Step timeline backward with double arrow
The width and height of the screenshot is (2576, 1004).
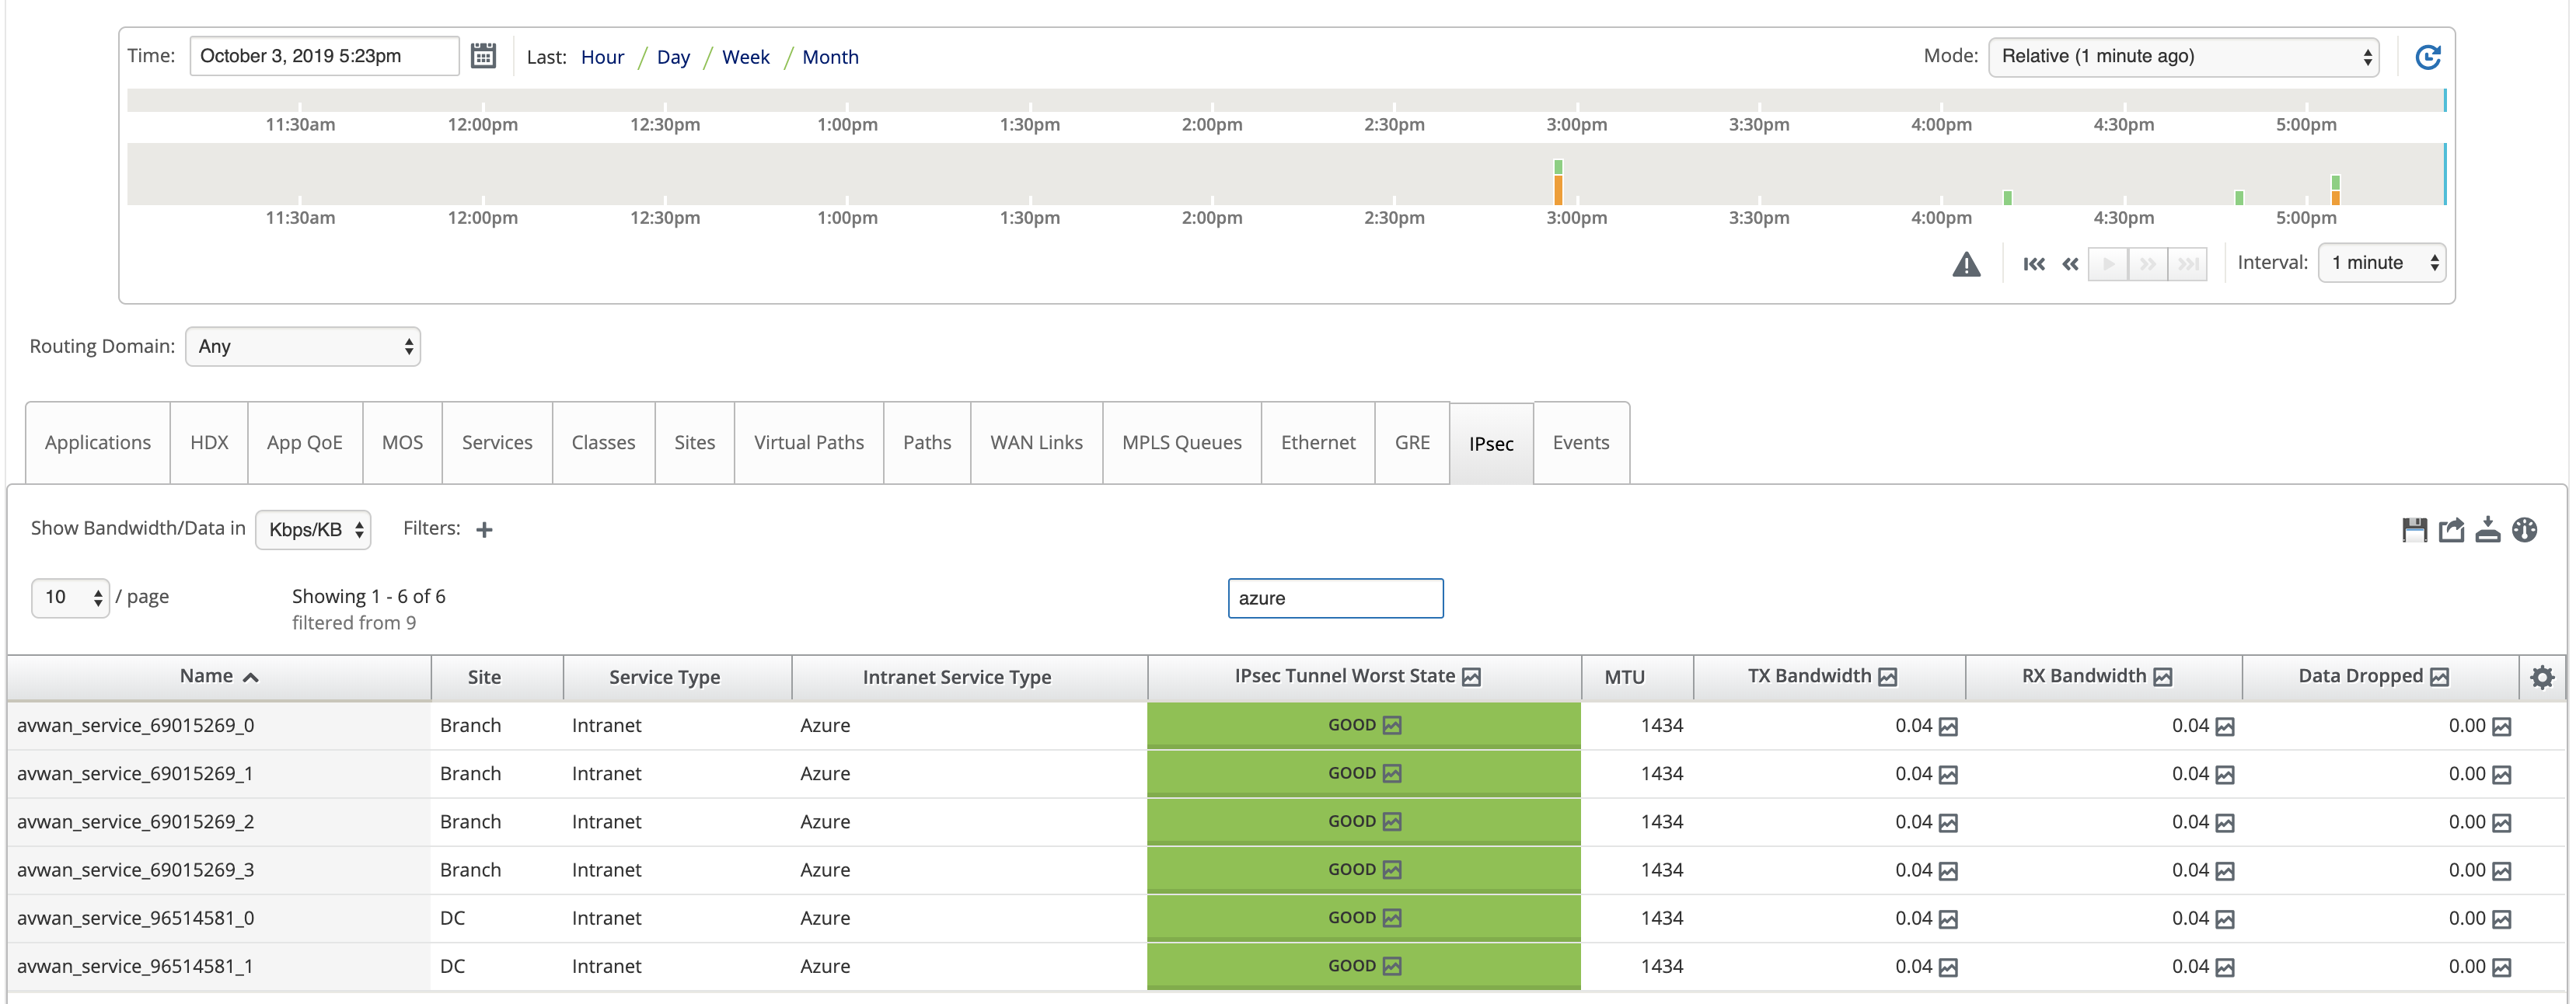[2070, 264]
